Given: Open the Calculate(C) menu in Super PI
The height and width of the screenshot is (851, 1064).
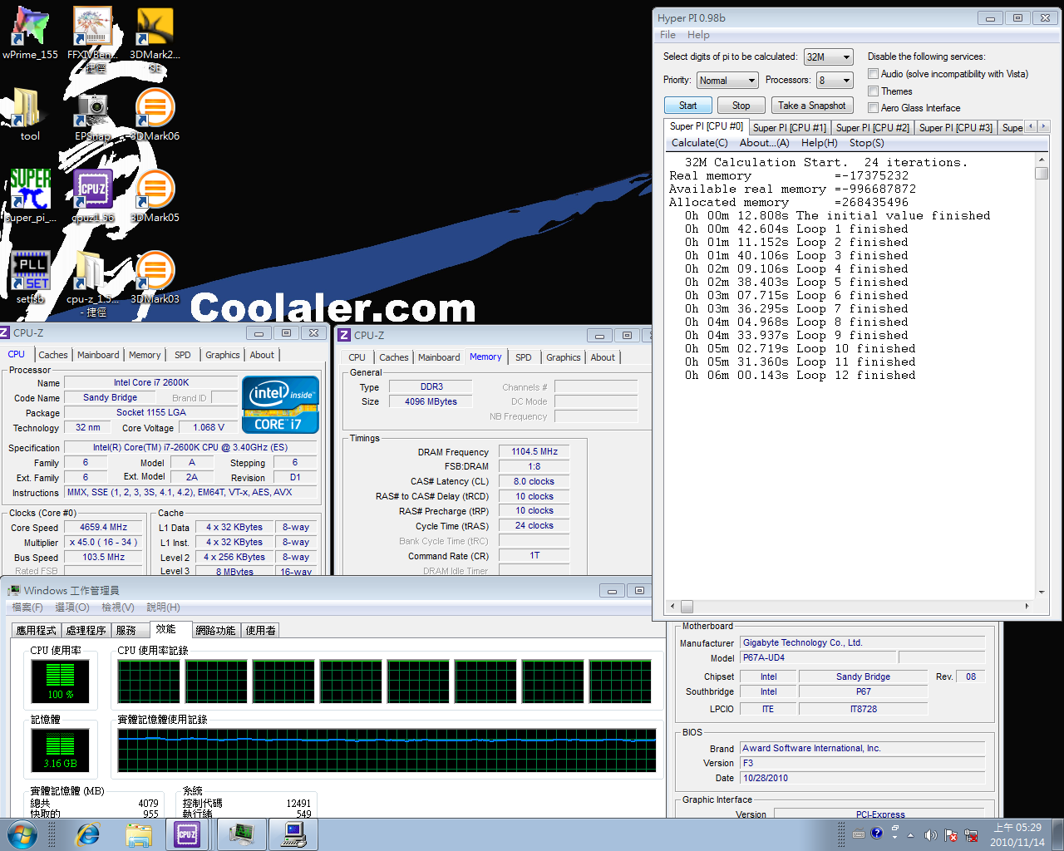Looking at the screenshot, I should pyautogui.click(x=699, y=143).
